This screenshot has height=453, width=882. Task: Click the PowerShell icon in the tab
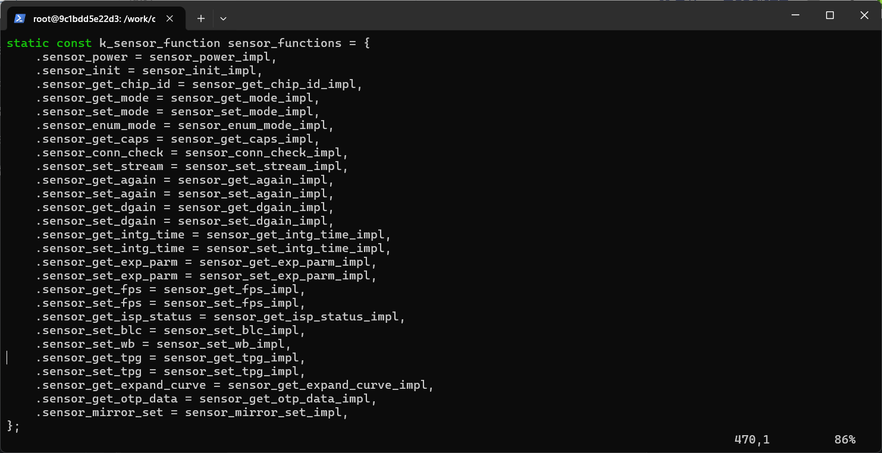tap(20, 18)
